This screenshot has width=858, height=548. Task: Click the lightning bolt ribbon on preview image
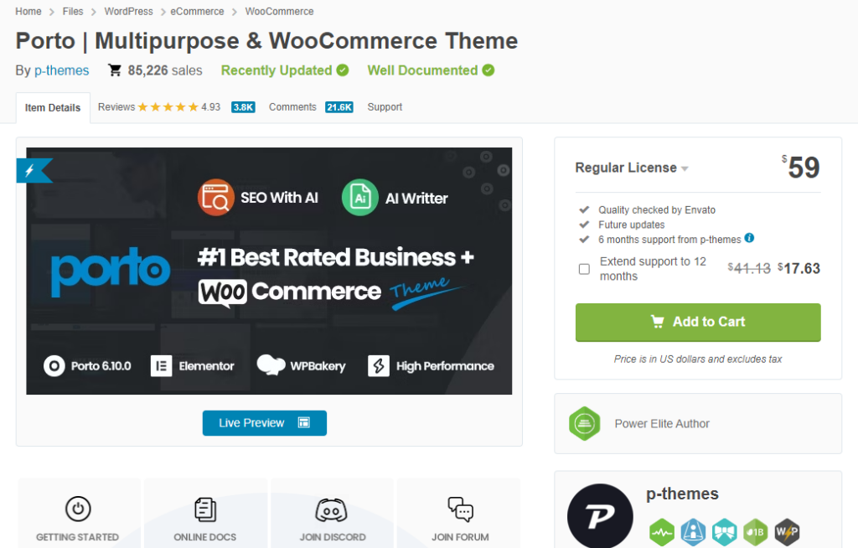(34, 170)
